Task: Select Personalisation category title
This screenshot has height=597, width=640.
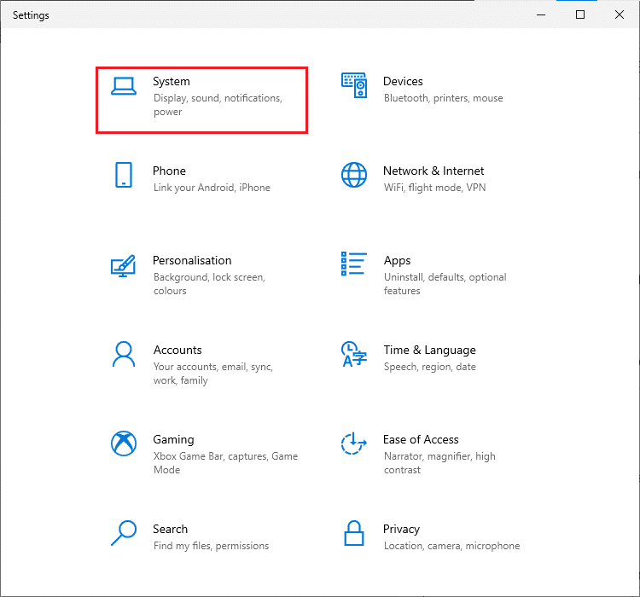Action: 192,260
